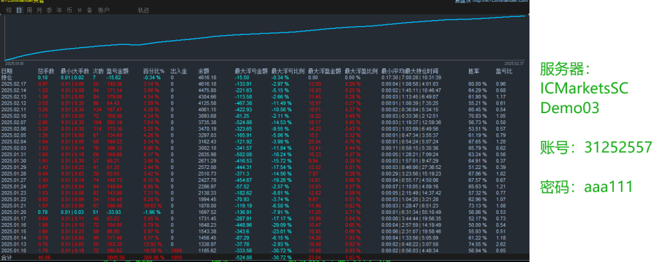Select the 2025.01.31 date row
Viewport: 666px width, 262px height.
[x=265, y=154]
